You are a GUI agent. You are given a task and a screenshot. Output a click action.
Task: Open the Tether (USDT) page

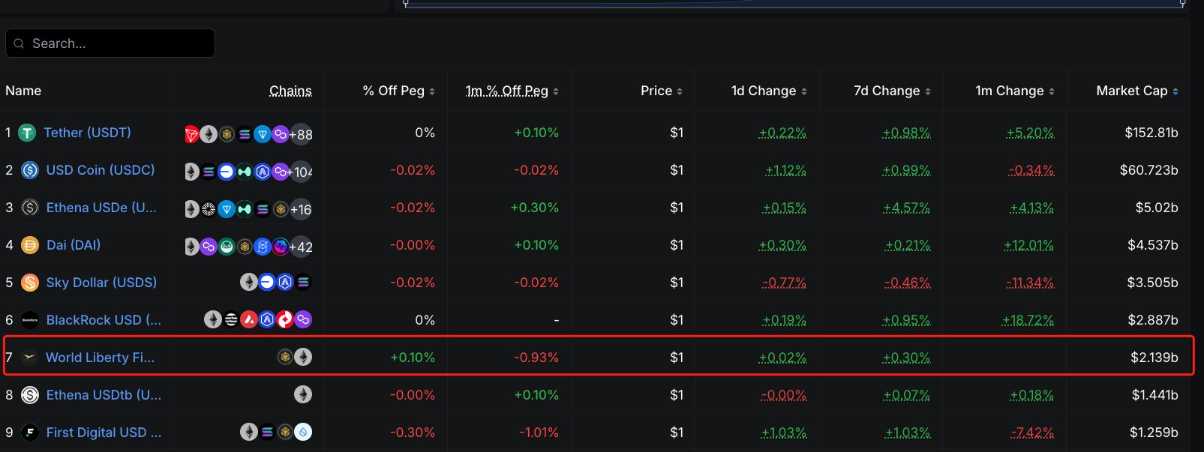click(86, 132)
